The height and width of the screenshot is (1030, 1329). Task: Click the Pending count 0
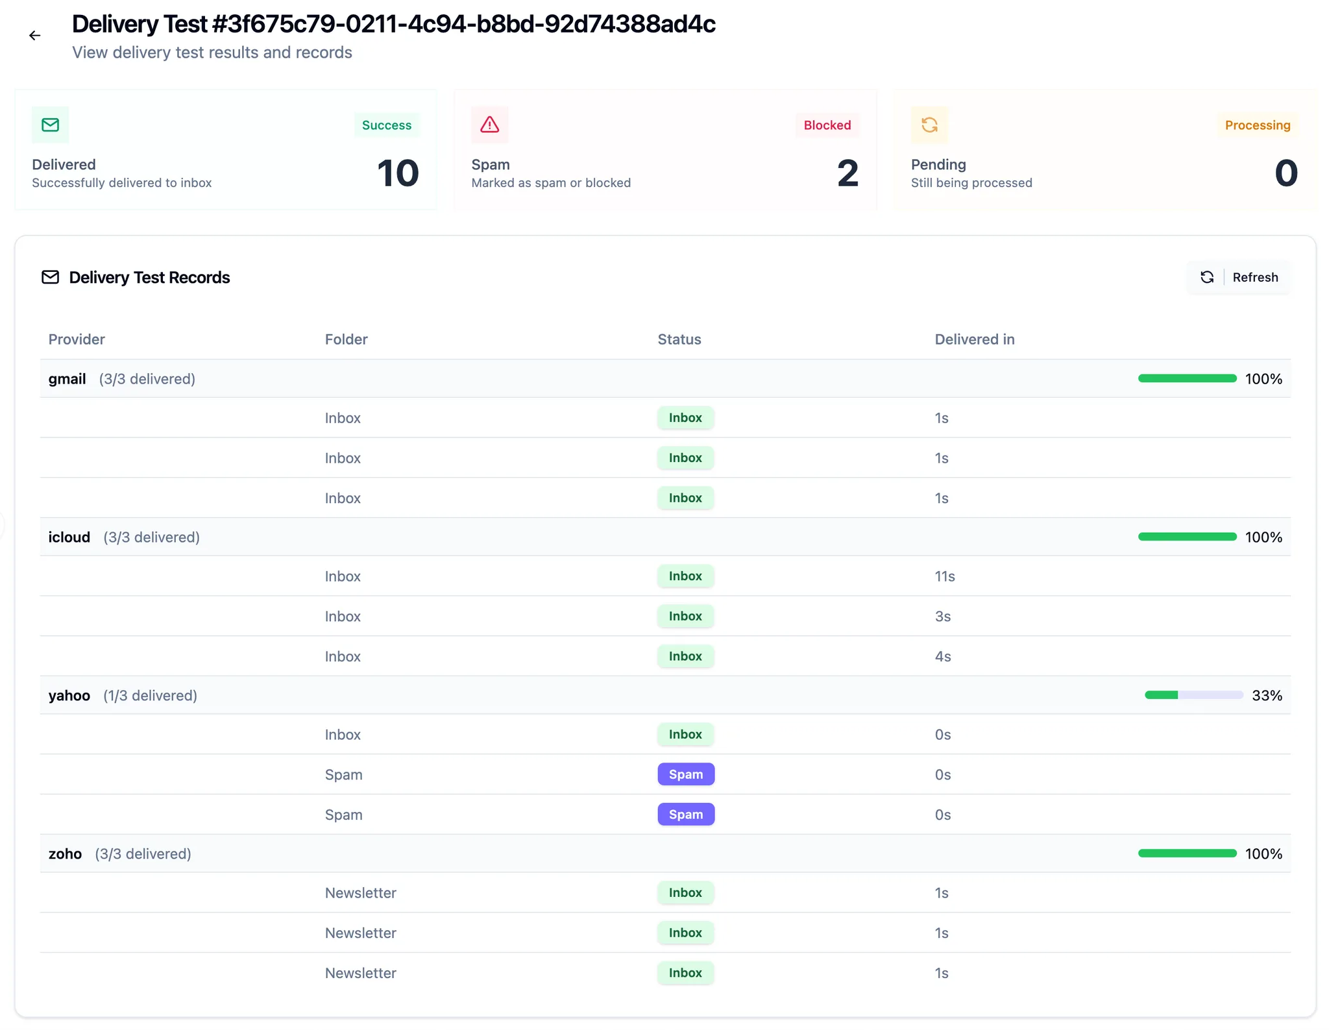[x=1286, y=173]
